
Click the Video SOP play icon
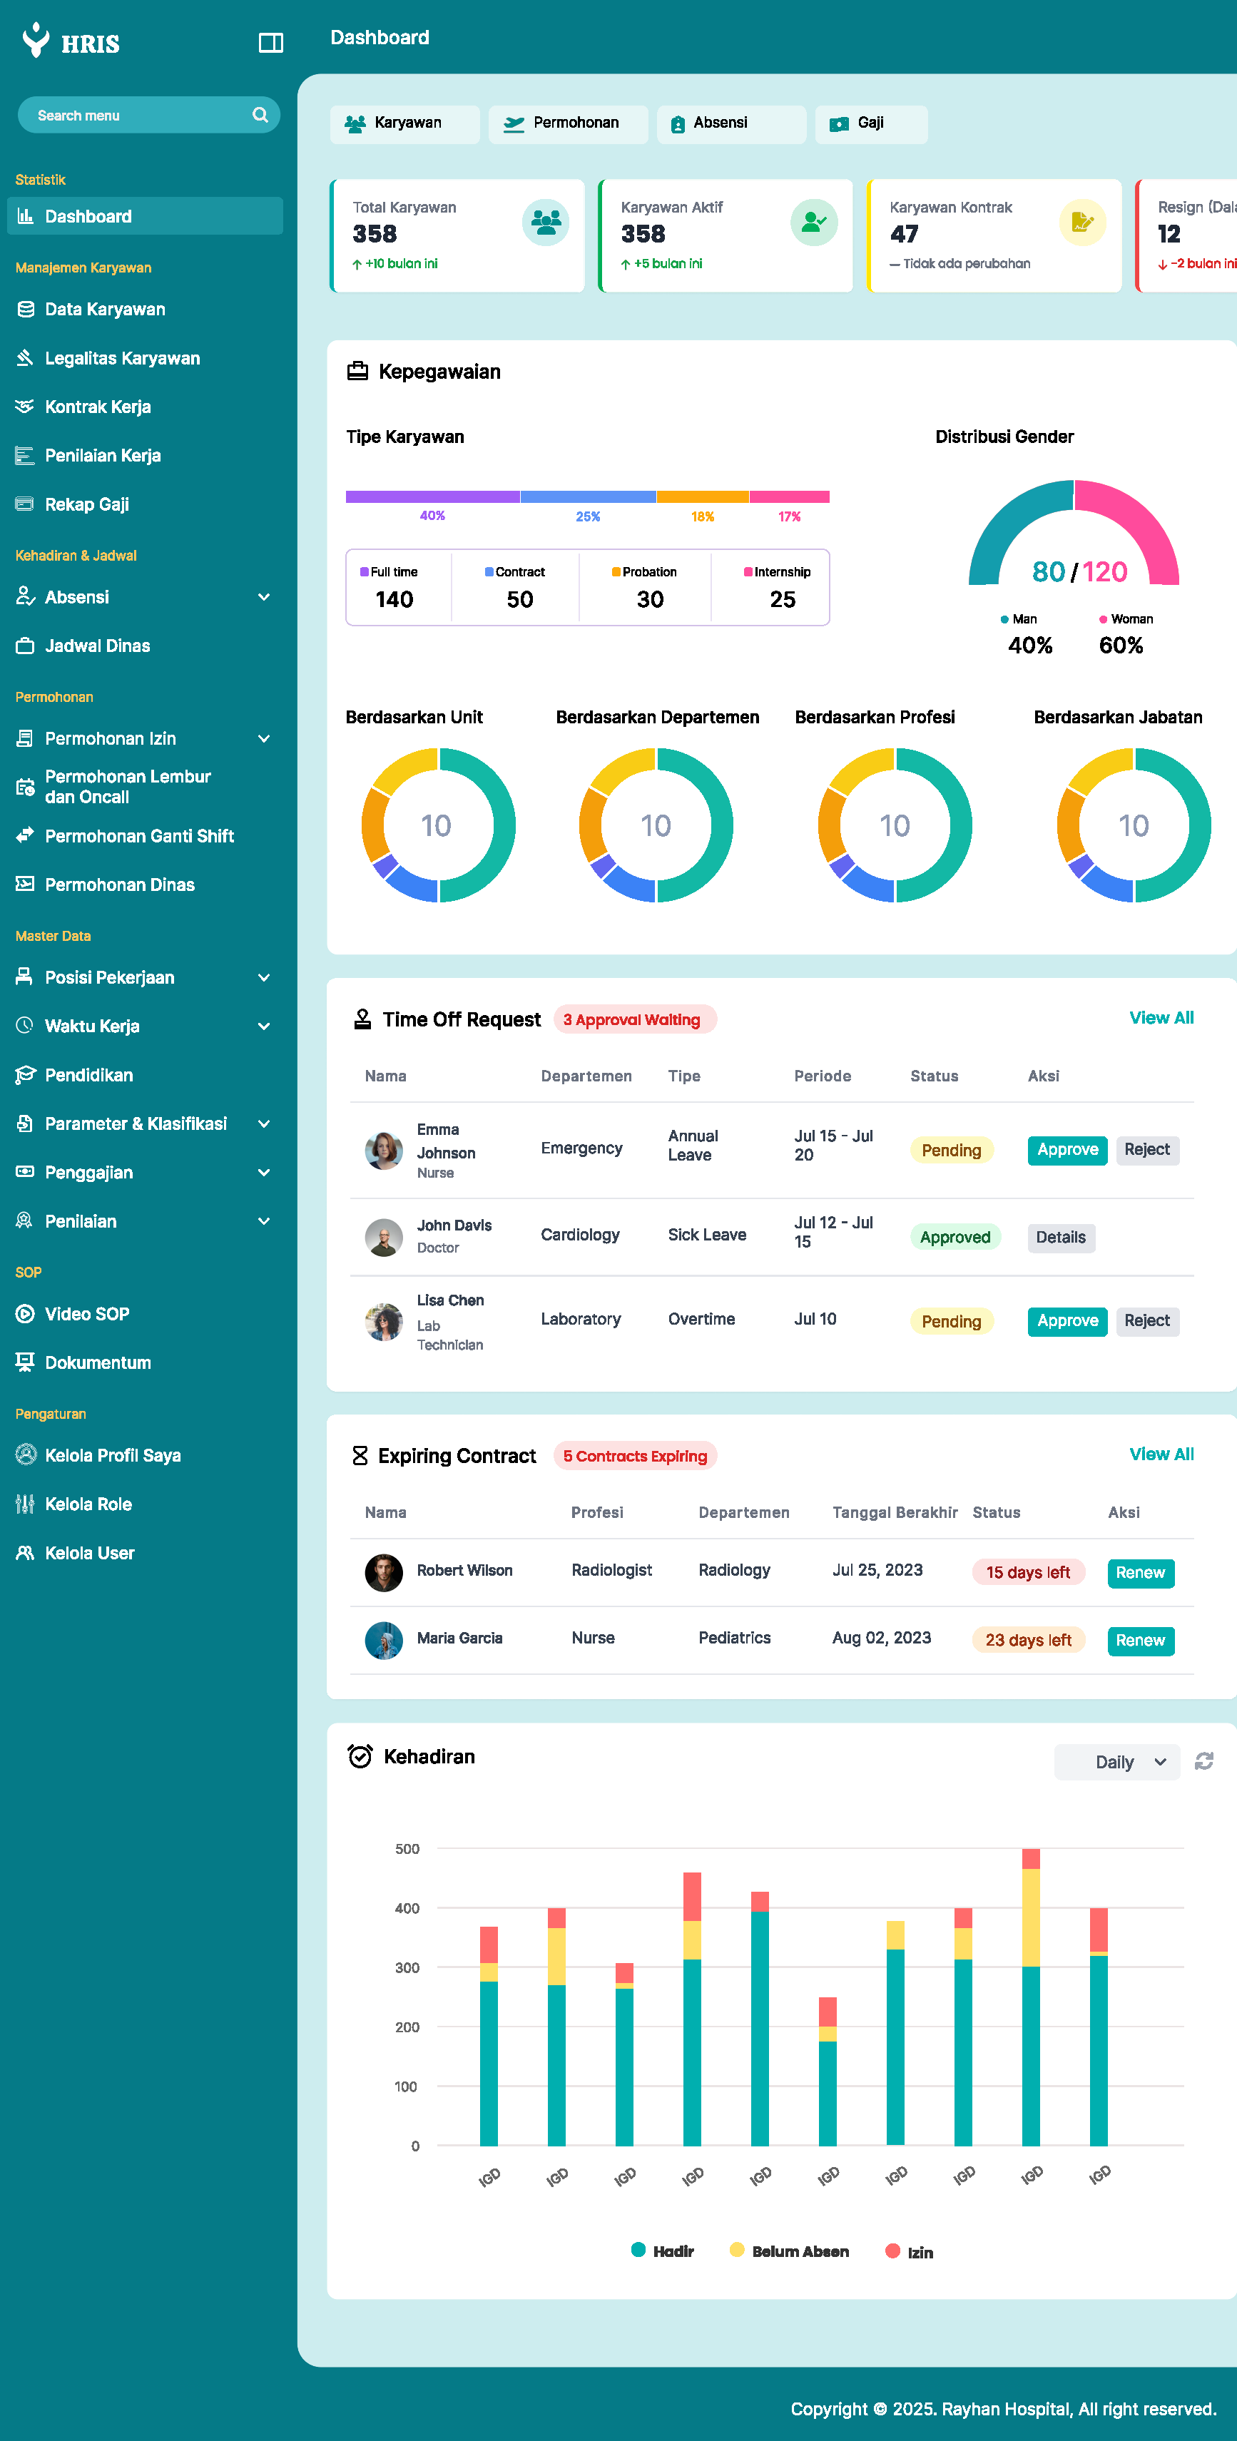(26, 1313)
